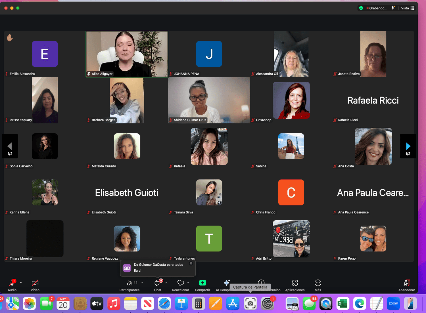This screenshot has width=426, height=313.
Task: Open Captura de Pantalla from the Dock
Action: coord(250,304)
